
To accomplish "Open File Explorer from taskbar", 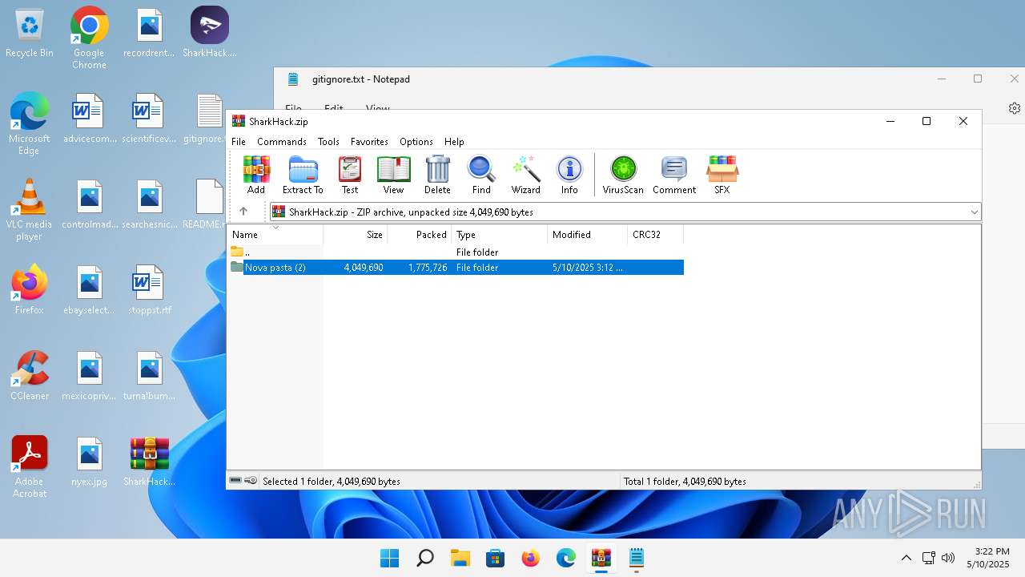I will click(460, 558).
